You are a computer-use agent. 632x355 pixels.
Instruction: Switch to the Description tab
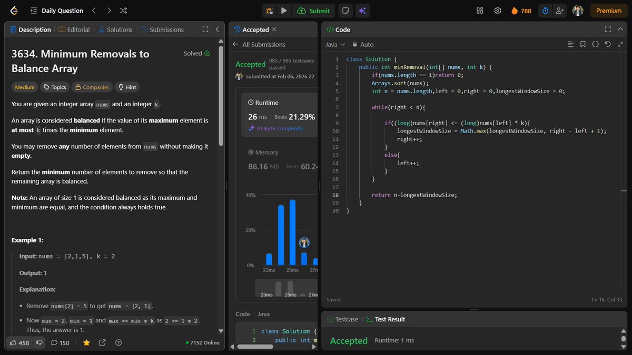tap(31, 29)
